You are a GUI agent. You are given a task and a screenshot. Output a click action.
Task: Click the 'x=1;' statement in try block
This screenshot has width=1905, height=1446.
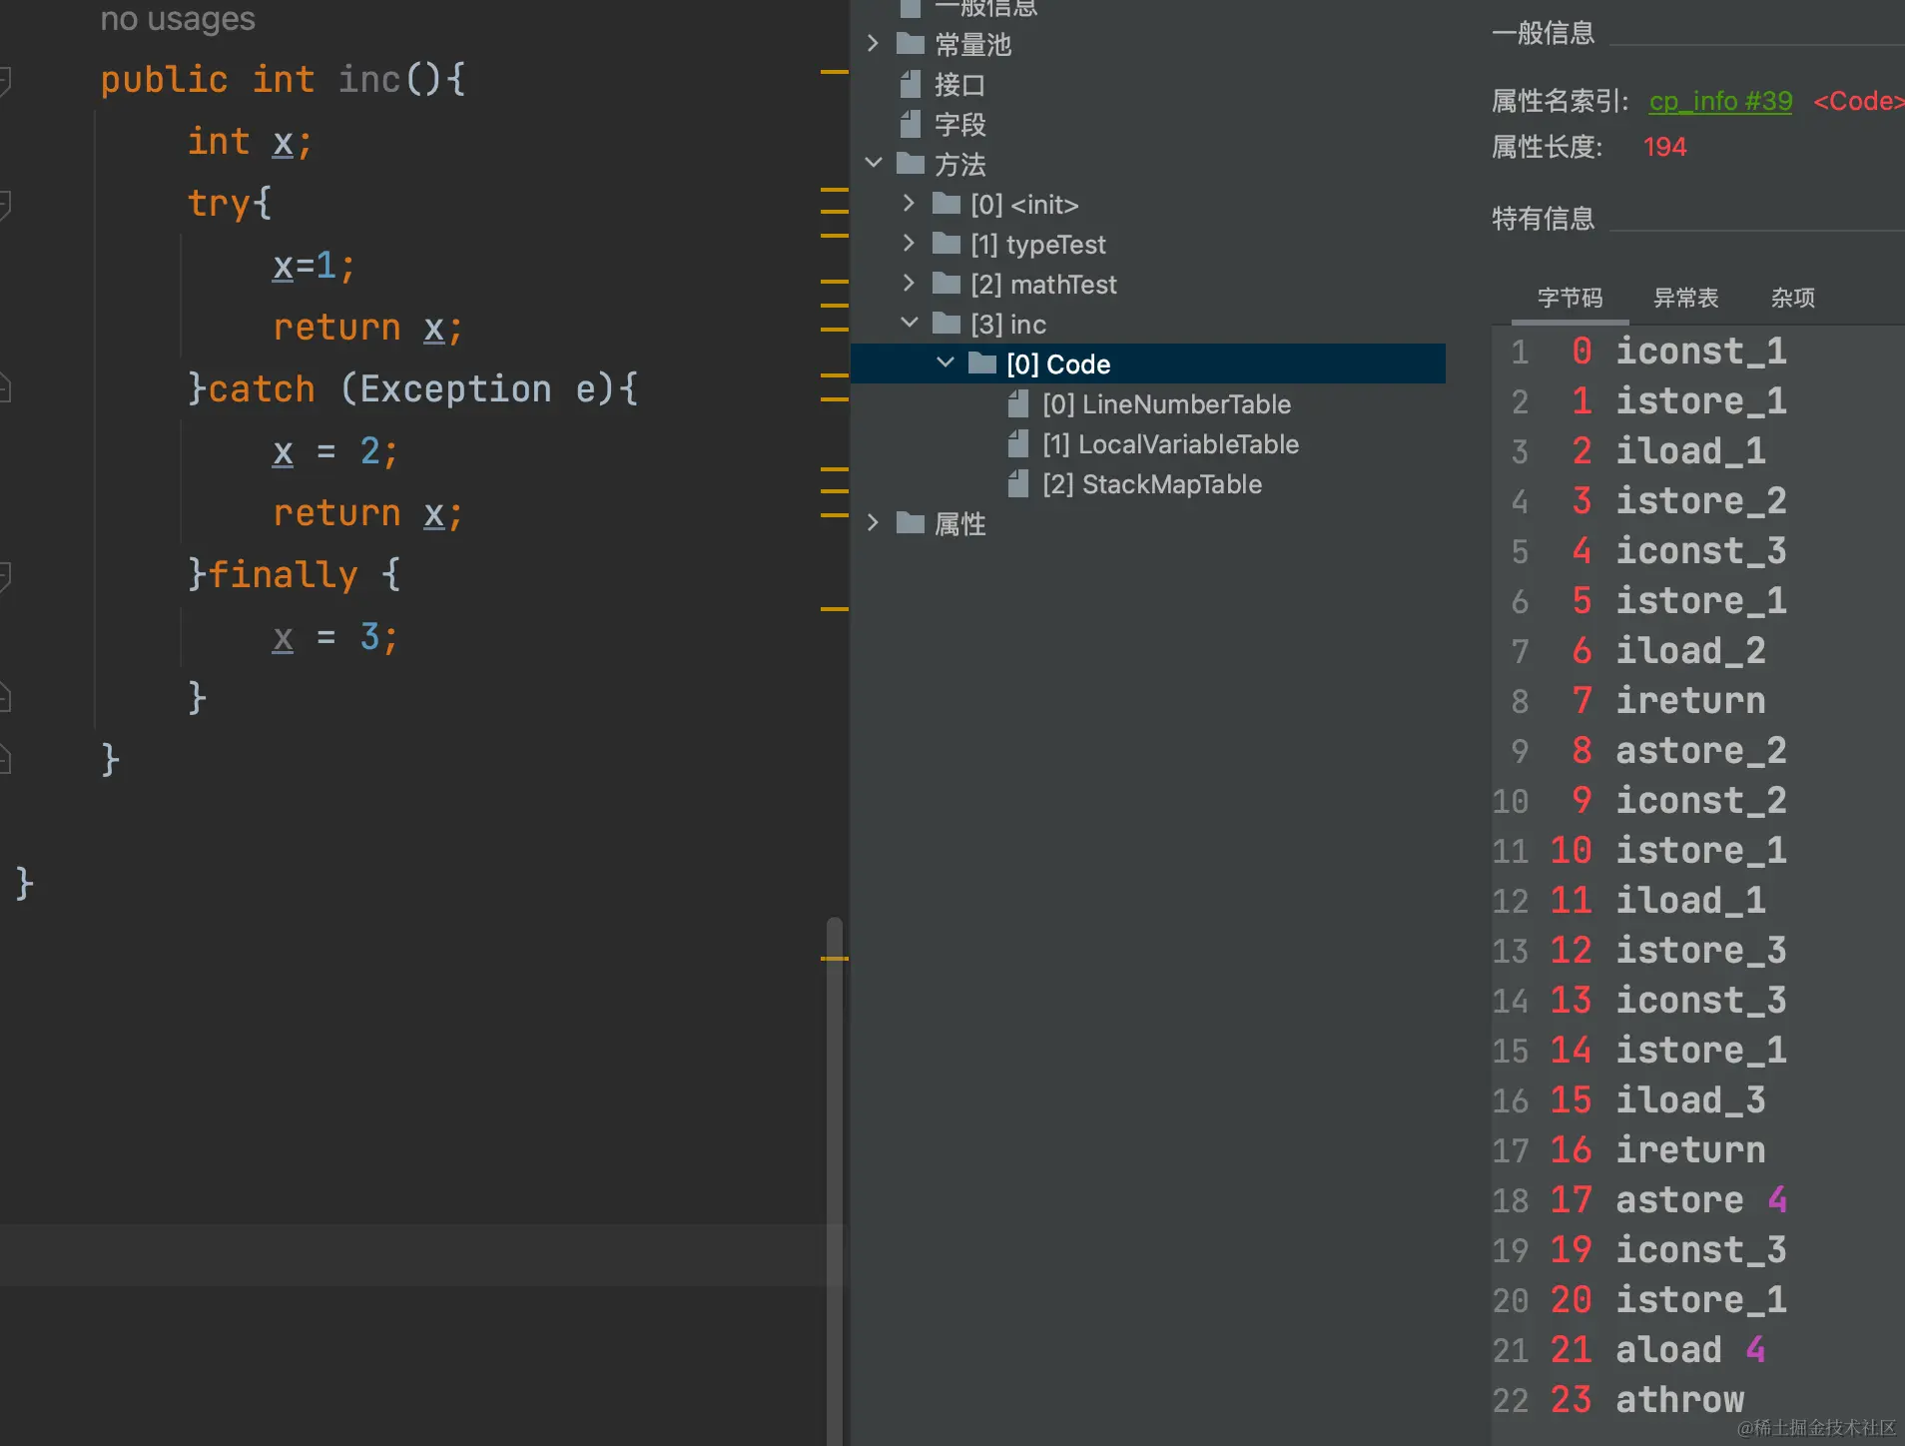pos(314,266)
